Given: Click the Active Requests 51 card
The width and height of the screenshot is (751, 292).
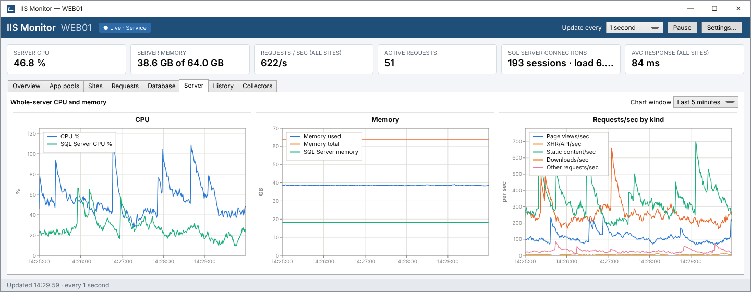Looking at the screenshot, I should (x=437, y=59).
